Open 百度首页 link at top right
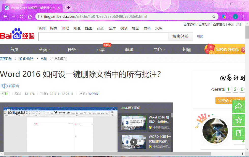 (x=219, y=25)
